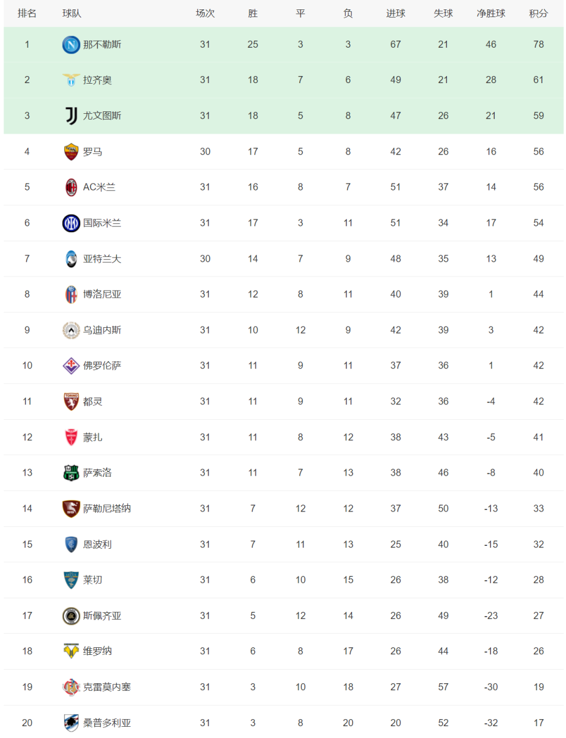This screenshot has width=566, height=738.
Task: Click the Sassuolo green crest icon
Action: (x=71, y=473)
